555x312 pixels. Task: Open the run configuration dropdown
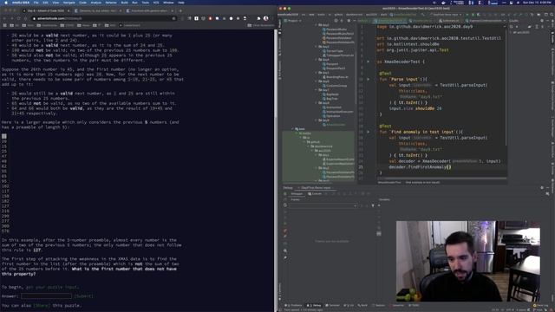(446, 15)
